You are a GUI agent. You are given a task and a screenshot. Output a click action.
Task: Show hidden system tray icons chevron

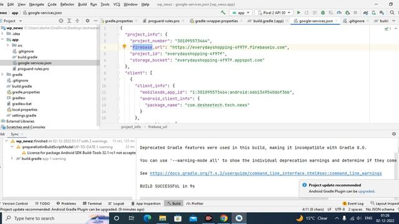(x=337, y=218)
